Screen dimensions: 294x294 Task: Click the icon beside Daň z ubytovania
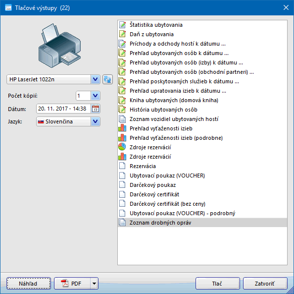coord(122,34)
